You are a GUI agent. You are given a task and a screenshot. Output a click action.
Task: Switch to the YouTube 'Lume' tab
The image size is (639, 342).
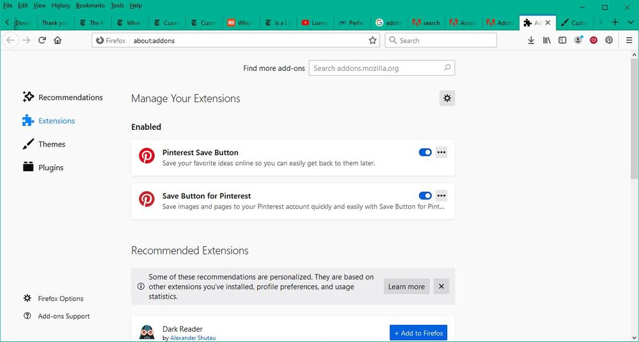[x=315, y=23]
